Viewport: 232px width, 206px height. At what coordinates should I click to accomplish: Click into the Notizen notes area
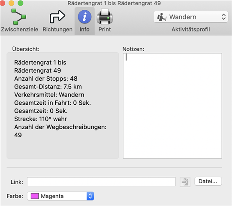172,106
